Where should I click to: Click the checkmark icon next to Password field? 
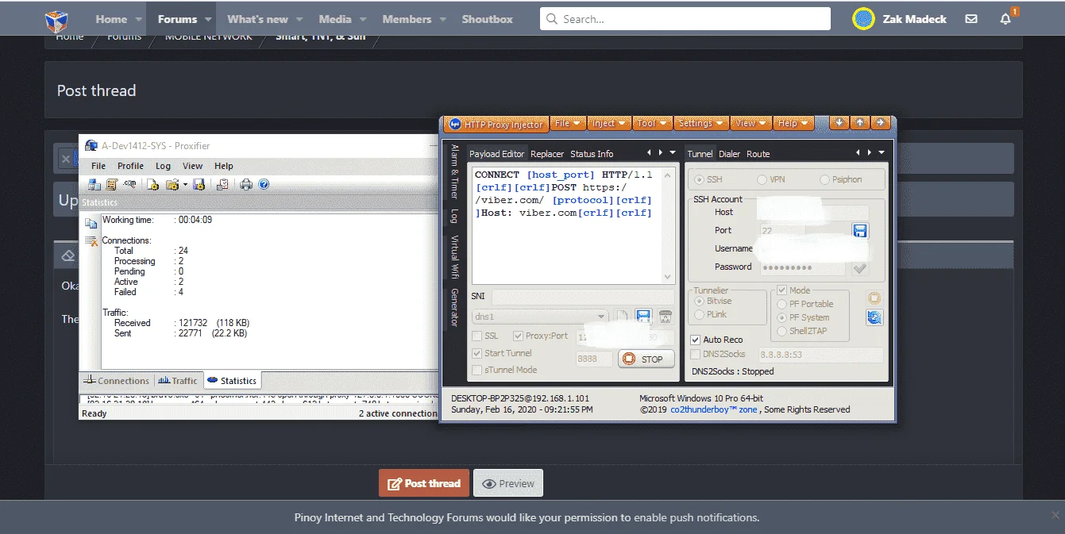(x=859, y=268)
